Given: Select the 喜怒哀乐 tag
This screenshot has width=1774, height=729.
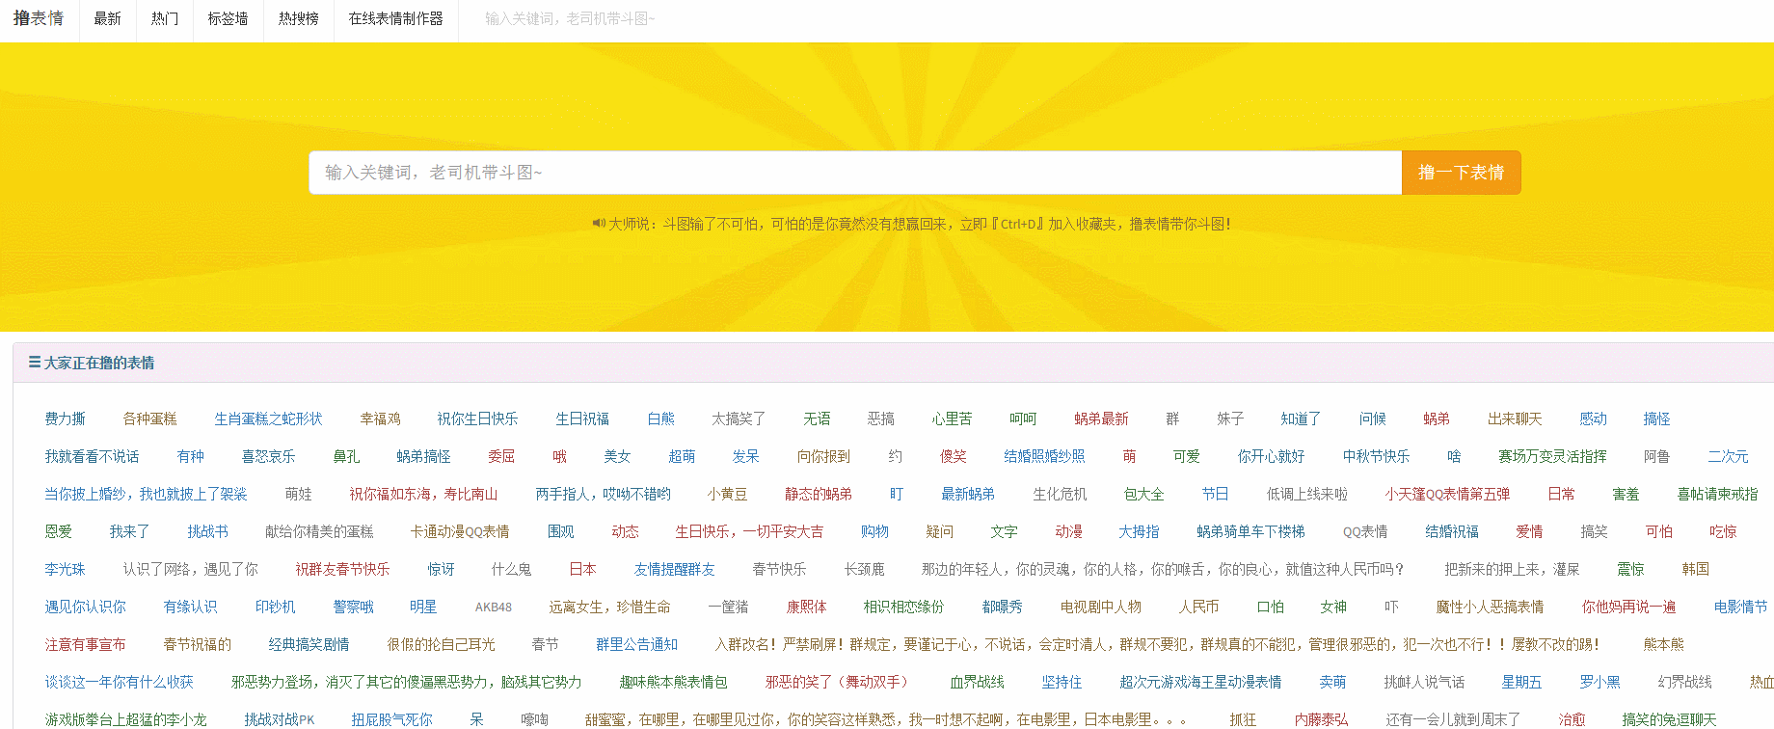Looking at the screenshot, I should 268,456.
